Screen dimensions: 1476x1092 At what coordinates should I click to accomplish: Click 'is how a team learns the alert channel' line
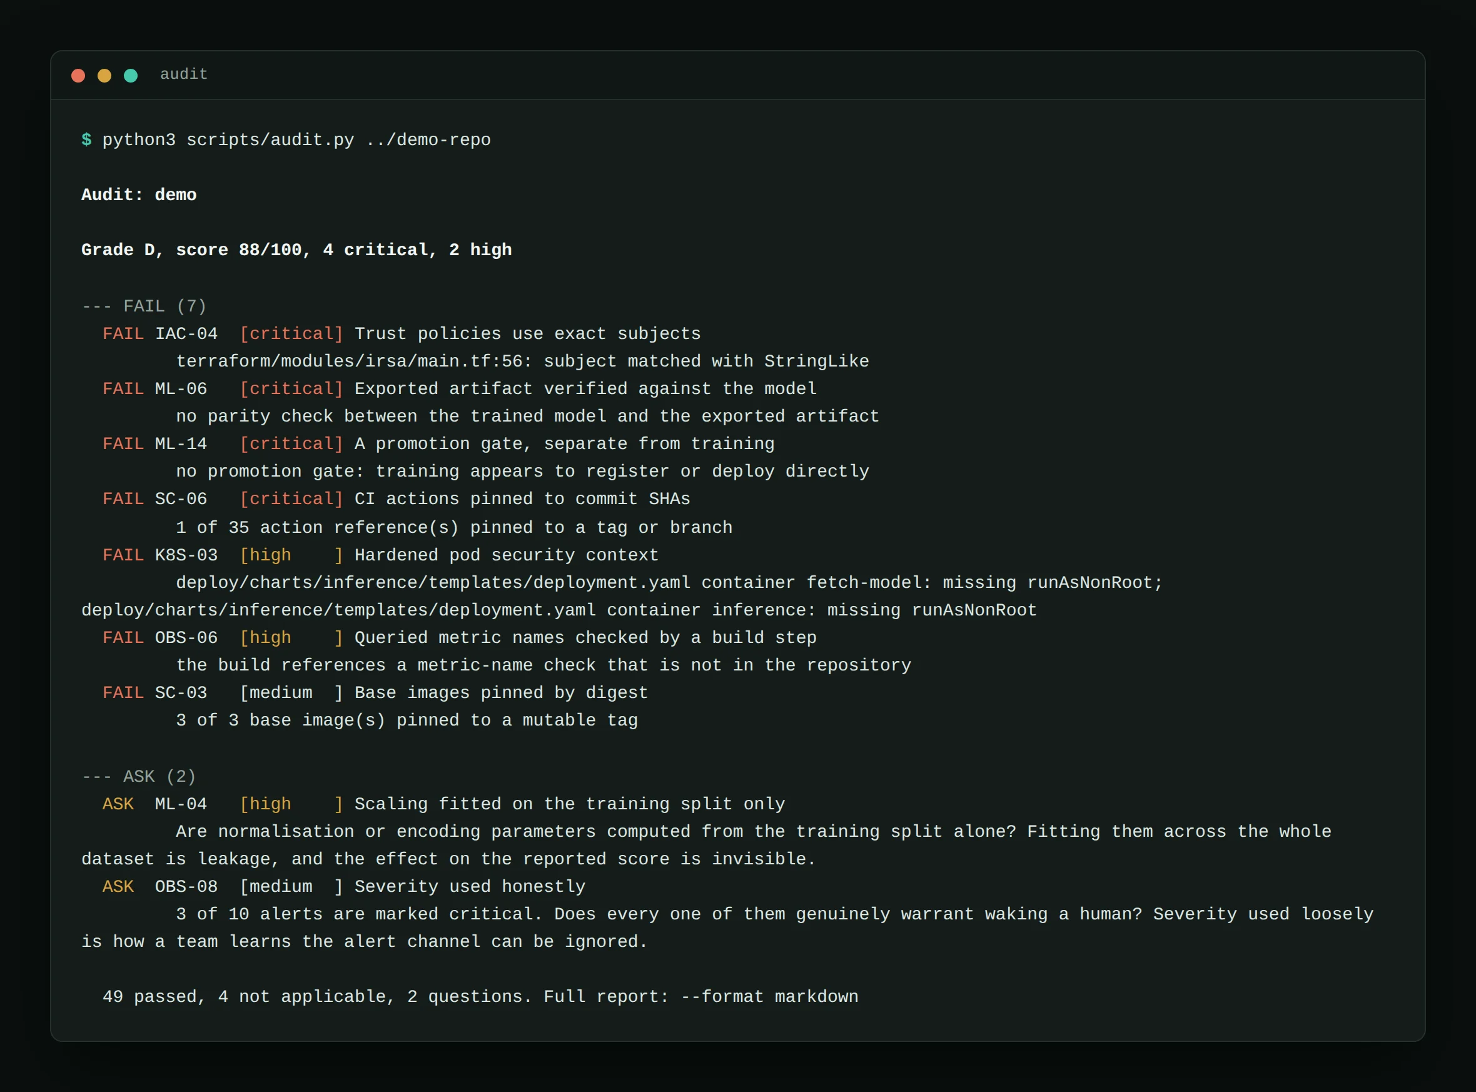[364, 942]
